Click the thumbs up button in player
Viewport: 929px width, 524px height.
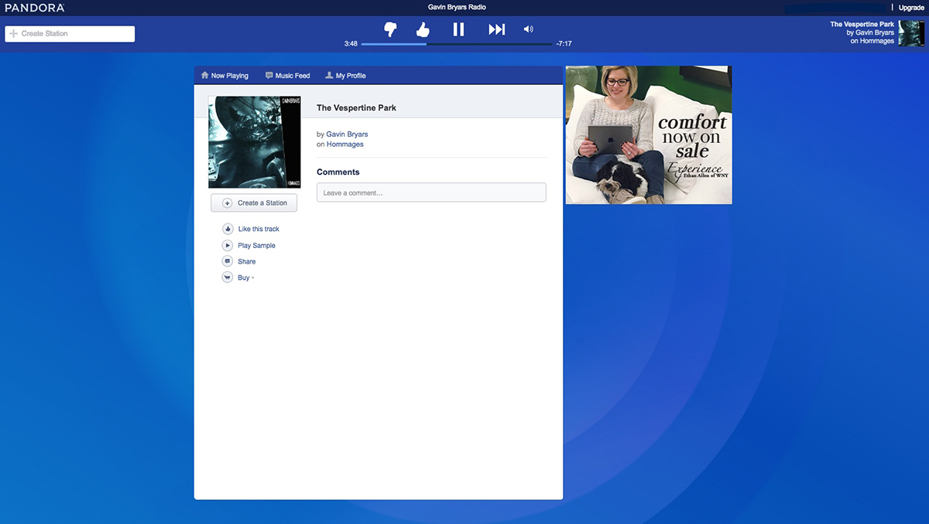click(422, 29)
